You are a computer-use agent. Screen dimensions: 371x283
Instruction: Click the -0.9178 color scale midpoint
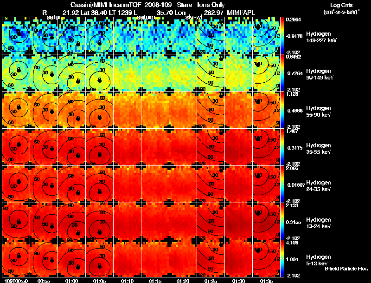coord(294,36)
